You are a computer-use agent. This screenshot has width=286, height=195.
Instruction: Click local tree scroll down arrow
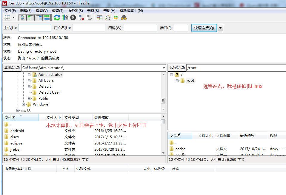tap(163, 109)
